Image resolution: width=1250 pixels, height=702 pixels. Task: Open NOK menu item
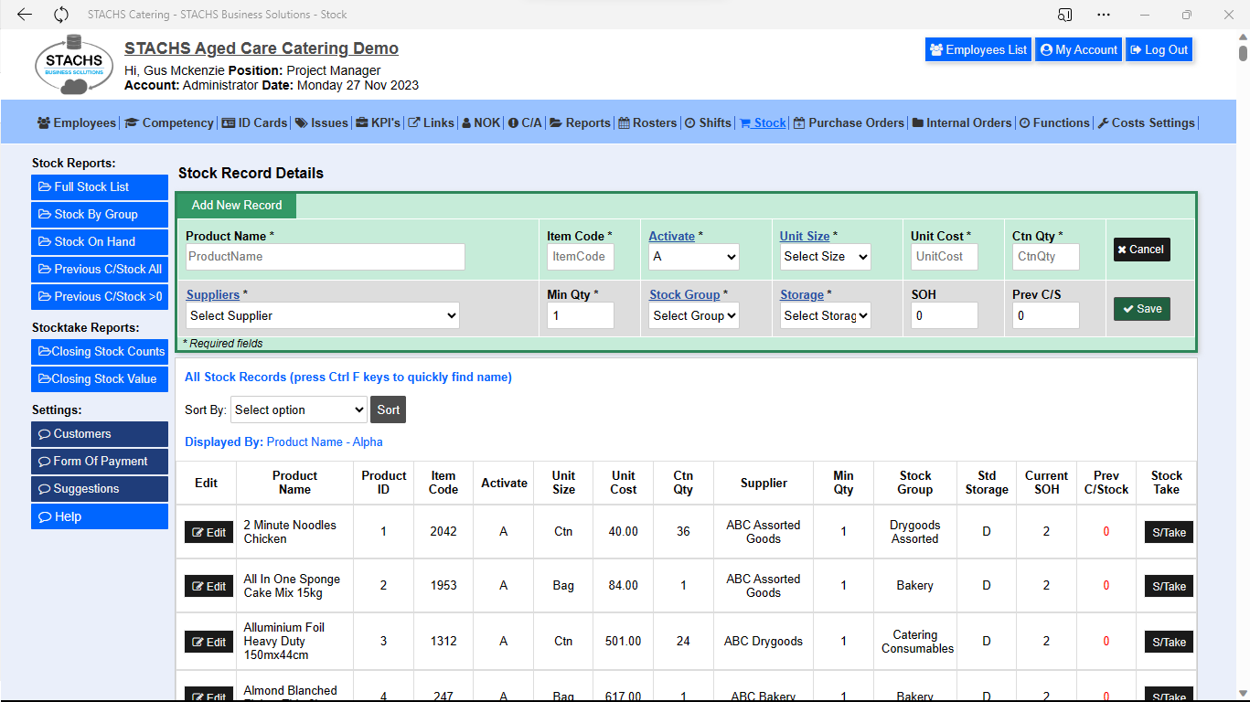[481, 122]
